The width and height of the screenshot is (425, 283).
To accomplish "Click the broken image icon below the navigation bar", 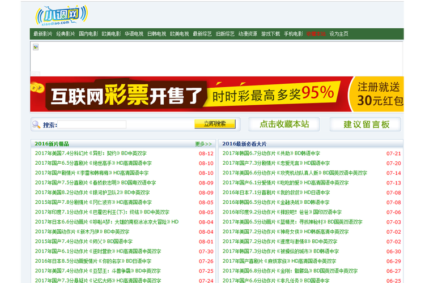I will click(36, 47).
